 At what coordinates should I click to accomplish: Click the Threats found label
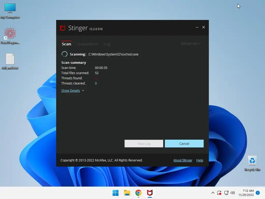(72, 78)
